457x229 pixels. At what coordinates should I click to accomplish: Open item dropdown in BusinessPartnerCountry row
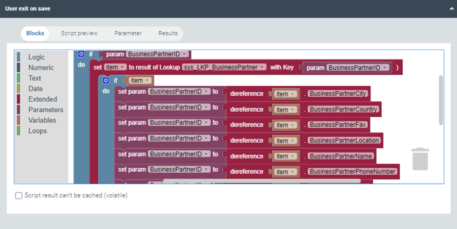tap(285, 110)
